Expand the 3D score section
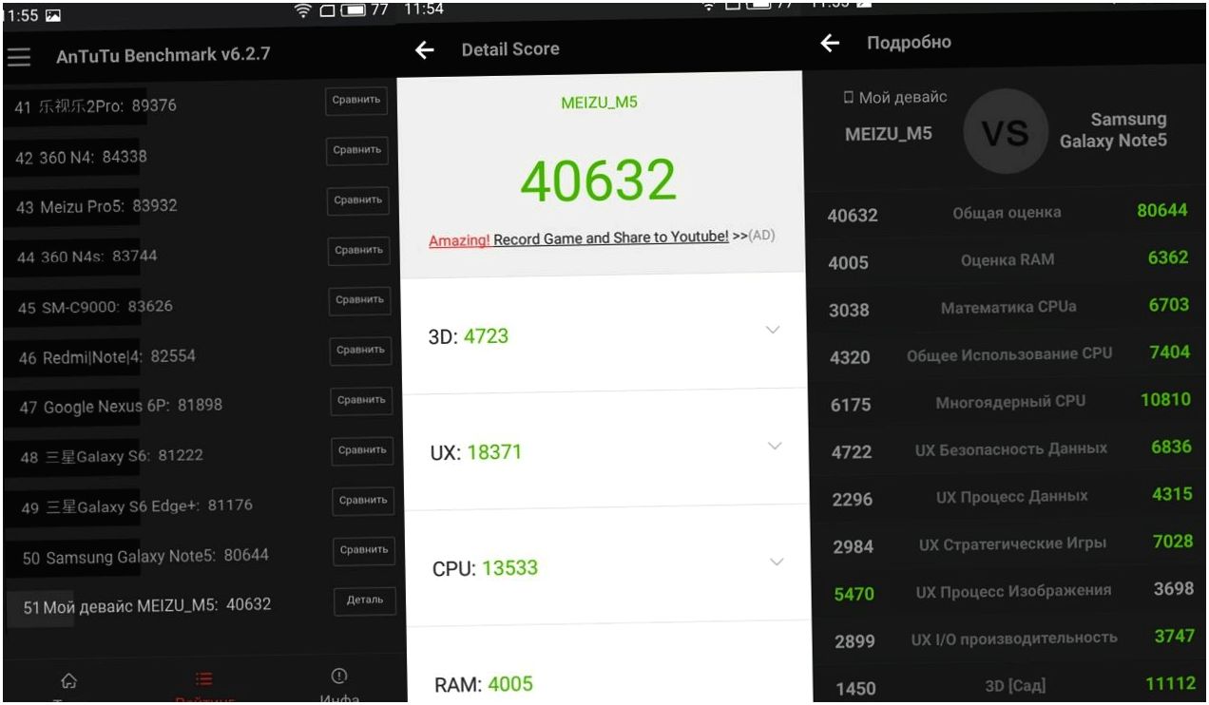Viewport: 1209px width, 705px height. 773,330
